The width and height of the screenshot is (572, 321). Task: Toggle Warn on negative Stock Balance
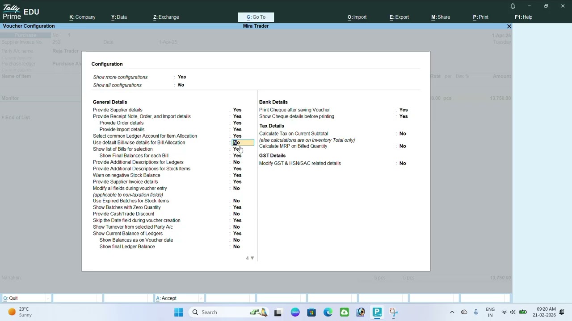click(x=237, y=175)
